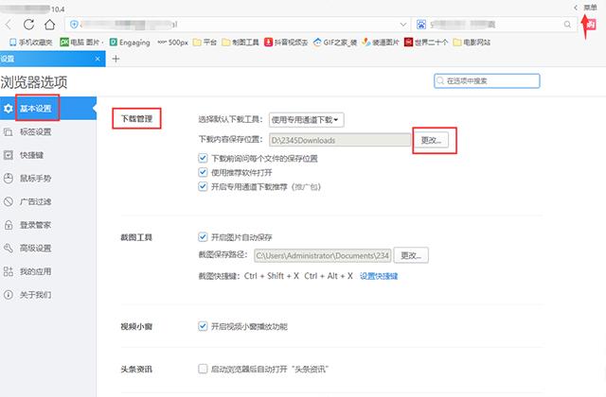
Task: Open the 设置快捷键 link
Action: (379, 276)
